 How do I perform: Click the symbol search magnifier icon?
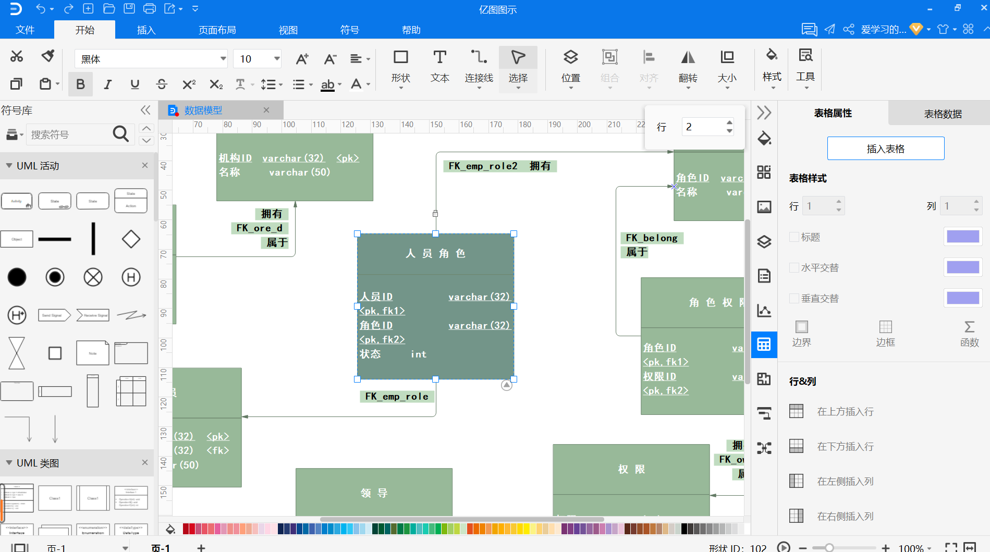[120, 134]
